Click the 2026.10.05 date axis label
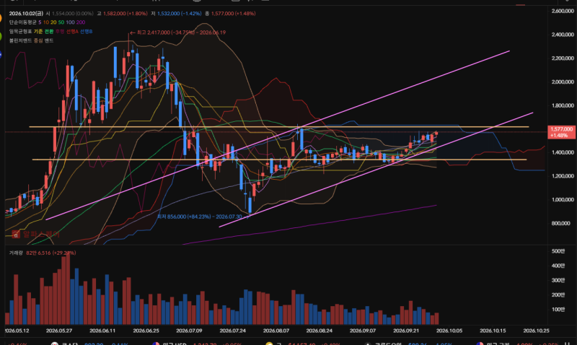Image resolution: width=577 pixels, height=345 pixels. pyautogui.click(x=449, y=331)
